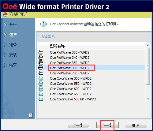
Task: Click the color printer icon beside ColorWave 650
Action: 41,94
